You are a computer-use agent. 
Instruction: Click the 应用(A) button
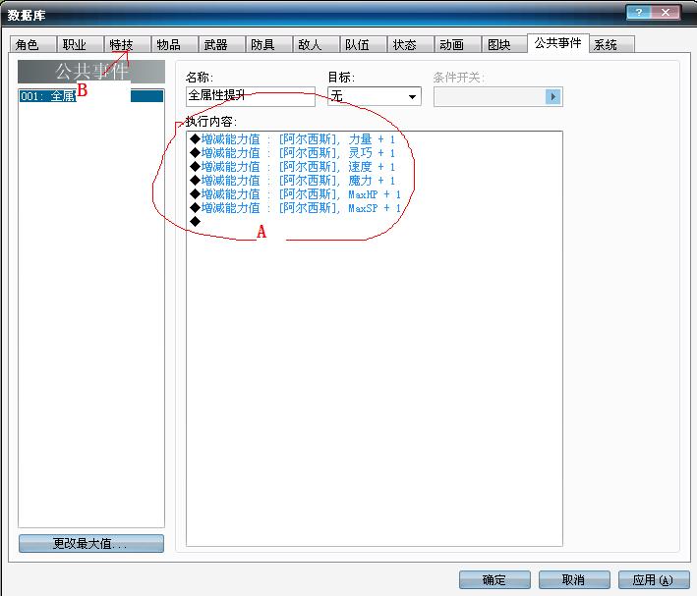pos(654,580)
